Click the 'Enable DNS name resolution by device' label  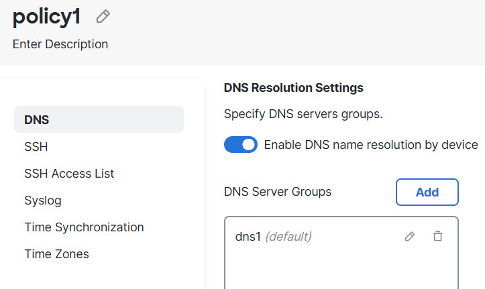[x=370, y=145]
